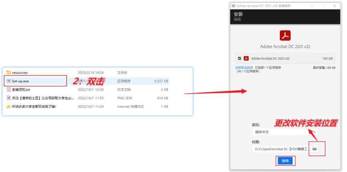Select the 关注【渣学的土豆】公众号 file name
The width and height of the screenshot is (347, 172).
click(x=43, y=98)
